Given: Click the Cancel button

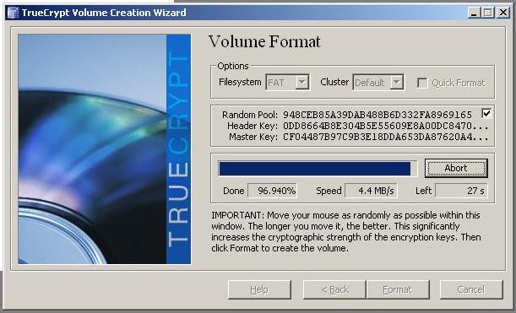Looking at the screenshot, I should click(471, 289).
